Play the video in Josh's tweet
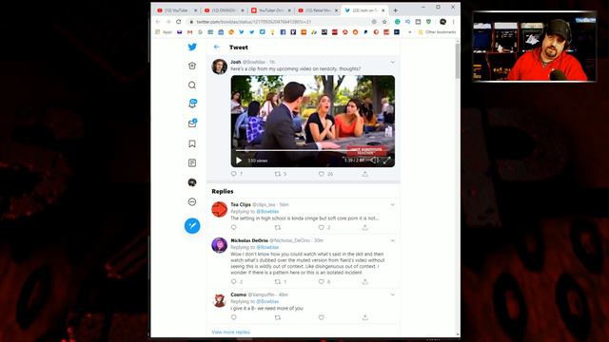The width and height of the screenshot is (609, 342). click(239, 161)
